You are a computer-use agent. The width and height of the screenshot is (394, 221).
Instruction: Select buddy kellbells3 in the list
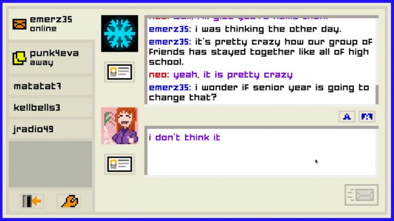[x=50, y=107]
